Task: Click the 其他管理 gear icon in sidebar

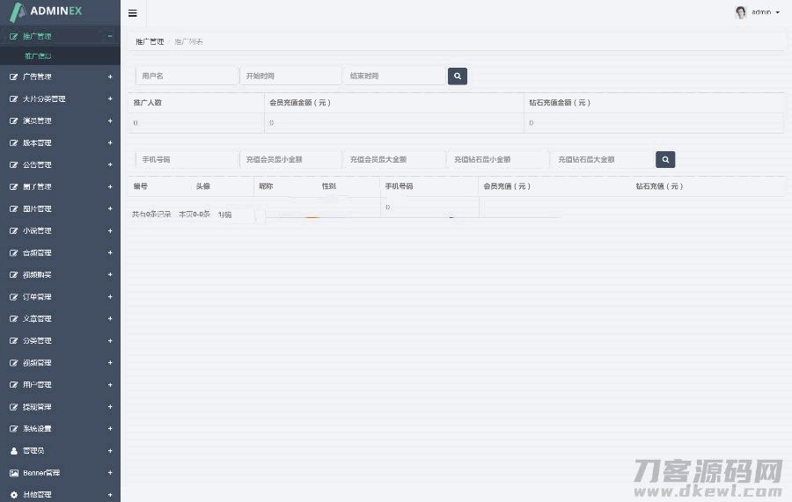Action: [x=13, y=495]
